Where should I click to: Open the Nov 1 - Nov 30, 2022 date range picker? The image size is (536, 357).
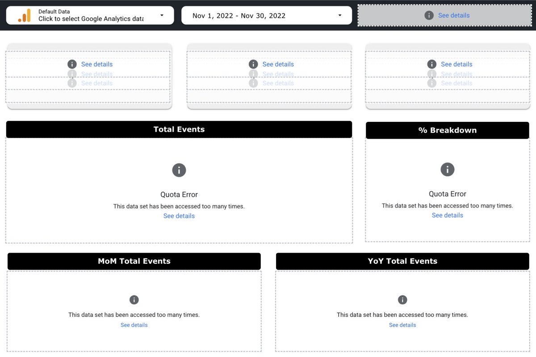click(x=267, y=15)
